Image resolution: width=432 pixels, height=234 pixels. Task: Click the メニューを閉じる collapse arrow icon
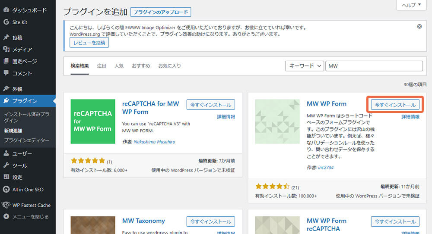(6, 217)
